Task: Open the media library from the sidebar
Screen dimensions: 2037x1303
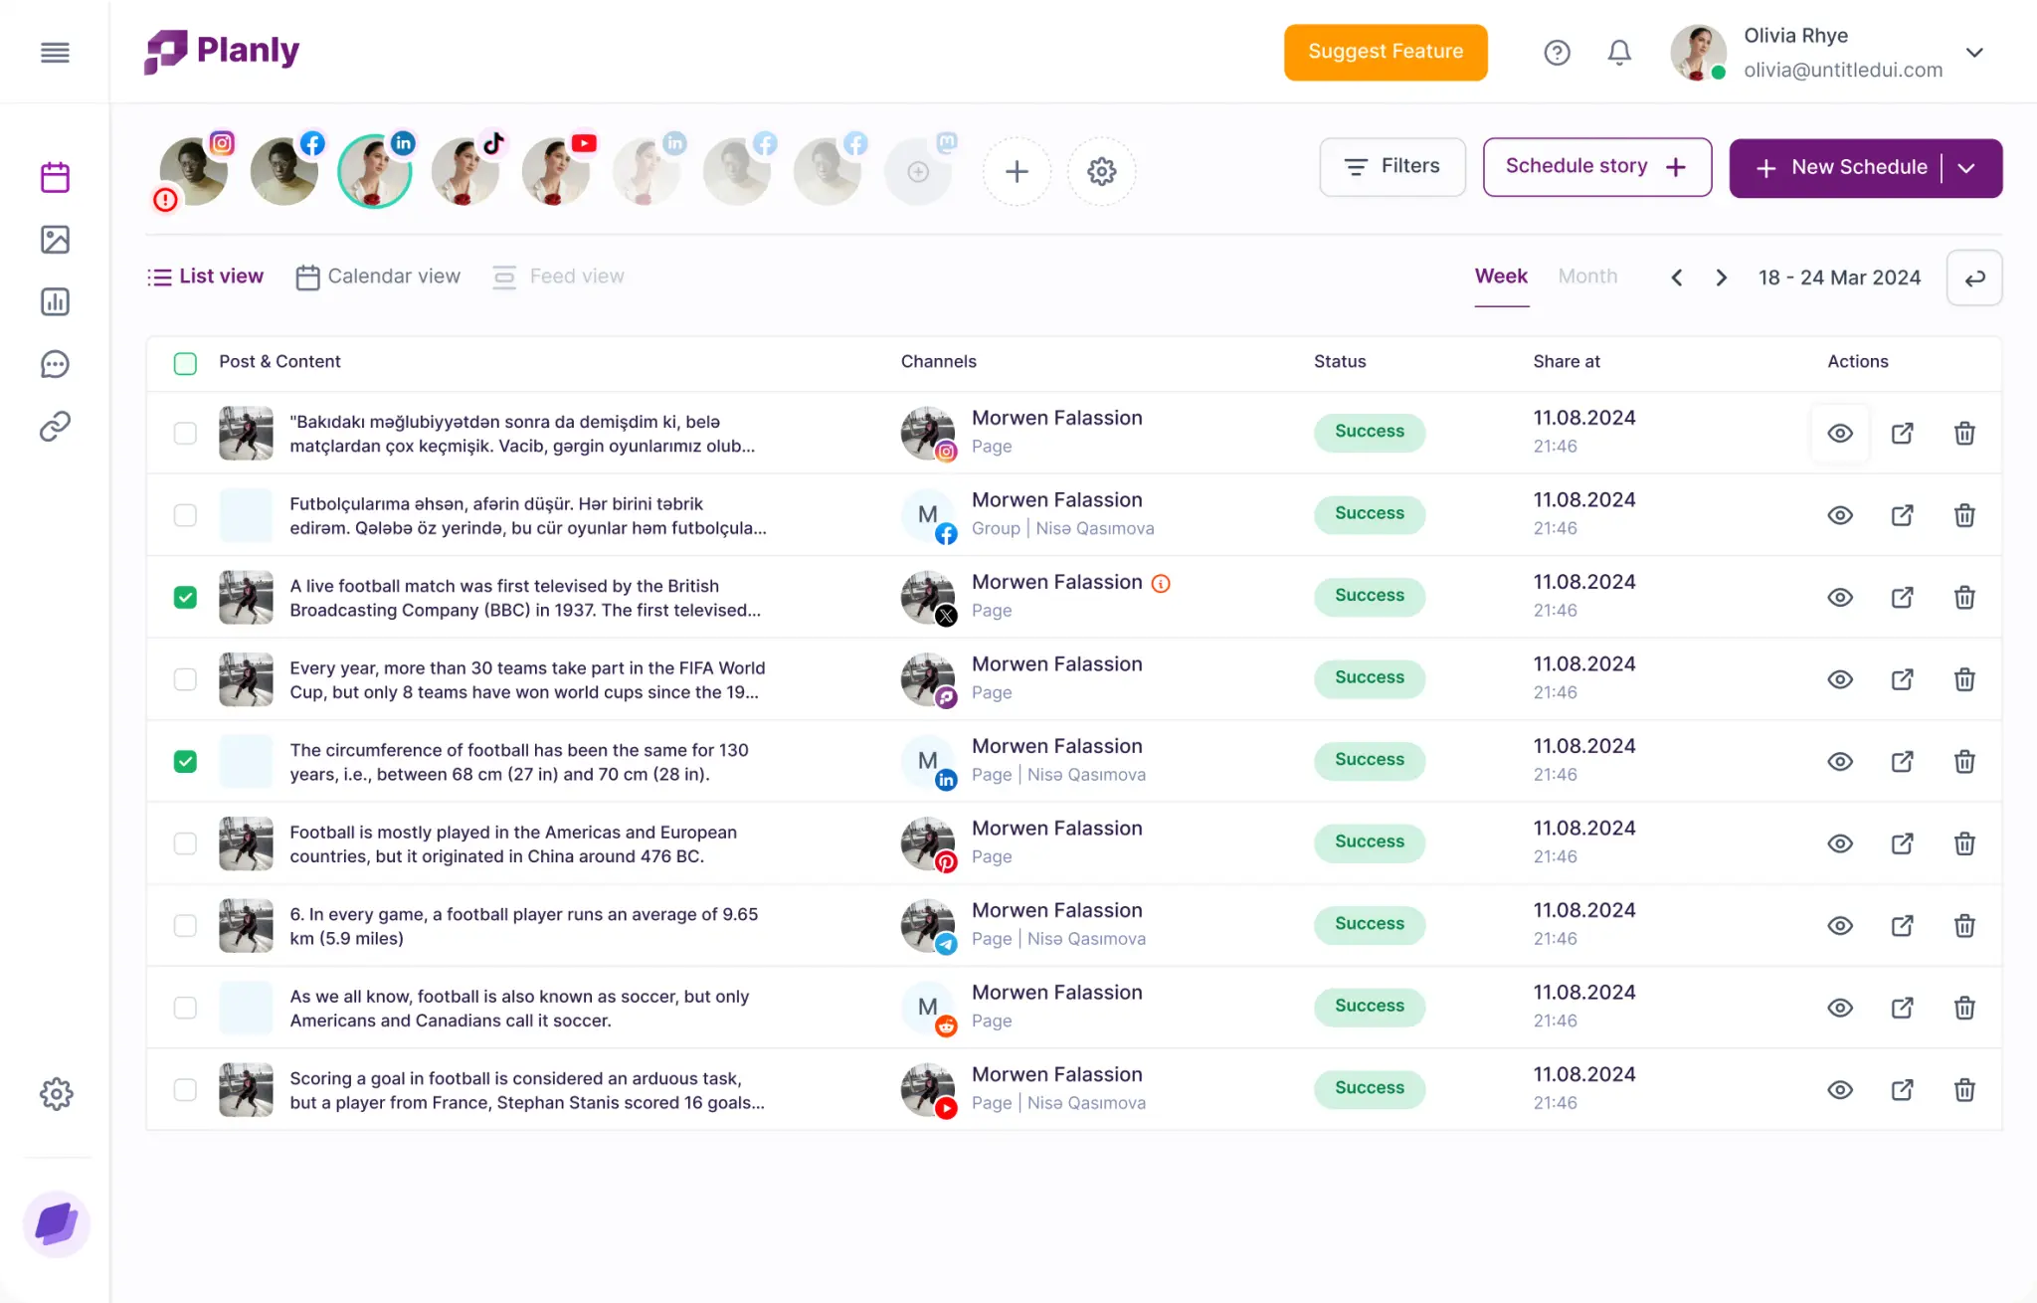Action: tap(56, 240)
